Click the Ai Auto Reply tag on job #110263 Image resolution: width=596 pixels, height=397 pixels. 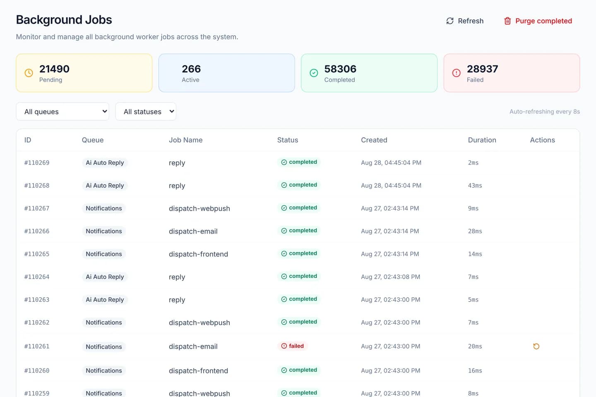tap(105, 299)
